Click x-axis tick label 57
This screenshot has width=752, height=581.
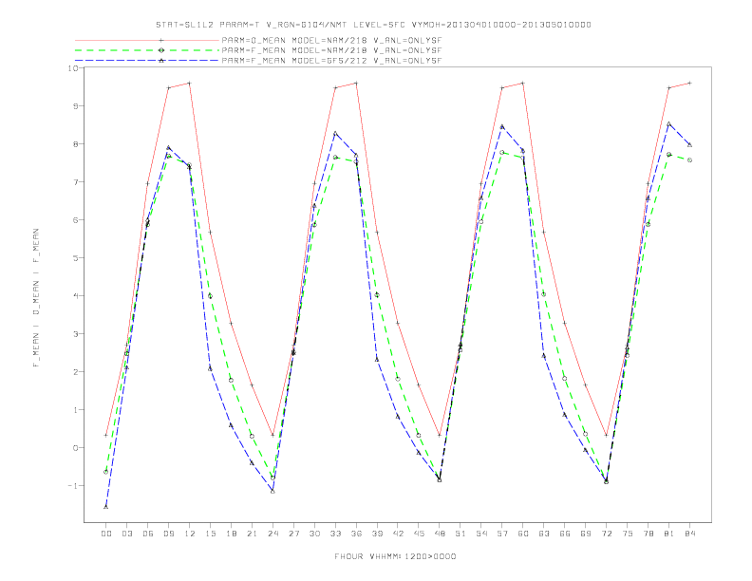click(502, 534)
